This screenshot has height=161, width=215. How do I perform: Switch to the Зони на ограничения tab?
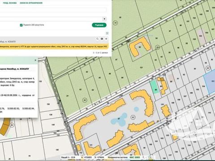pos(31,3)
